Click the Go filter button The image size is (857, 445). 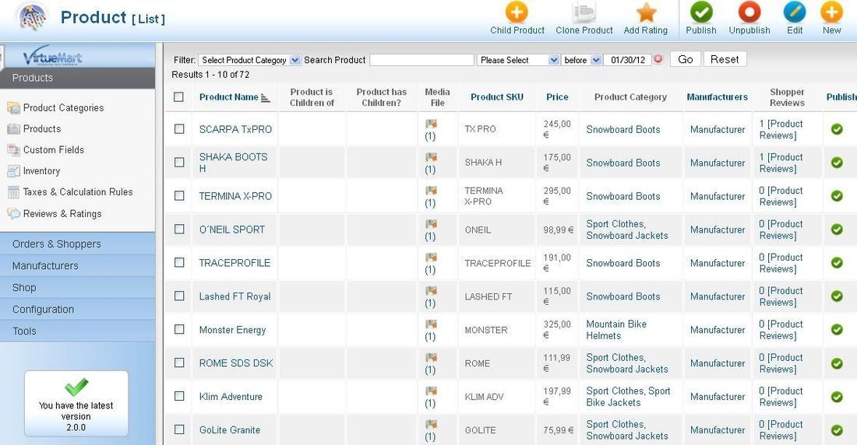coord(686,60)
